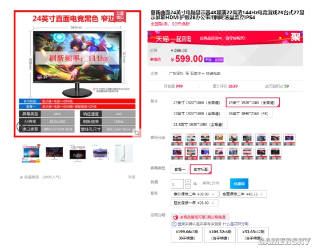Click the 全国联保,90天换新 subtitle text
This screenshot has width=314, height=248.
[170, 24]
